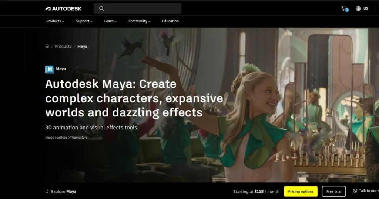The height and width of the screenshot is (199, 379).
Task: Open the Education page
Action: click(170, 21)
